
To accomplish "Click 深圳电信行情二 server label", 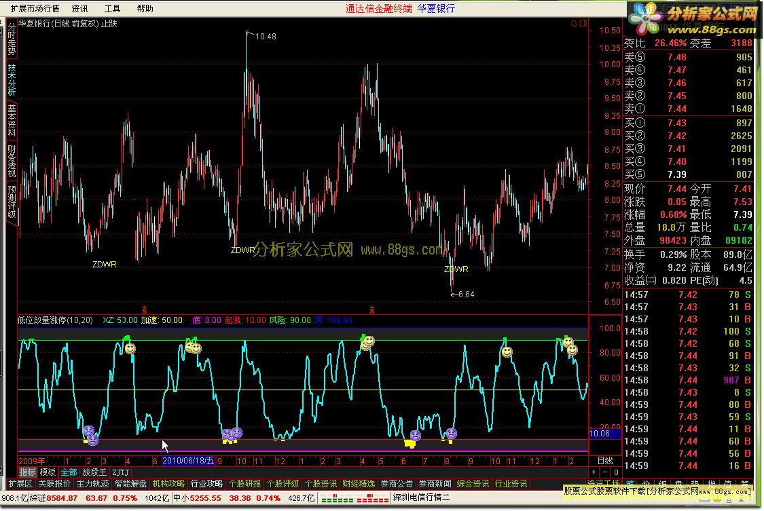I will [422, 498].
